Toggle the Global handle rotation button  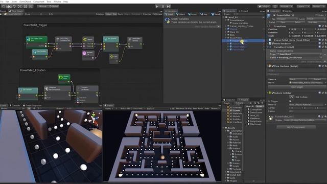click(54, 7)
